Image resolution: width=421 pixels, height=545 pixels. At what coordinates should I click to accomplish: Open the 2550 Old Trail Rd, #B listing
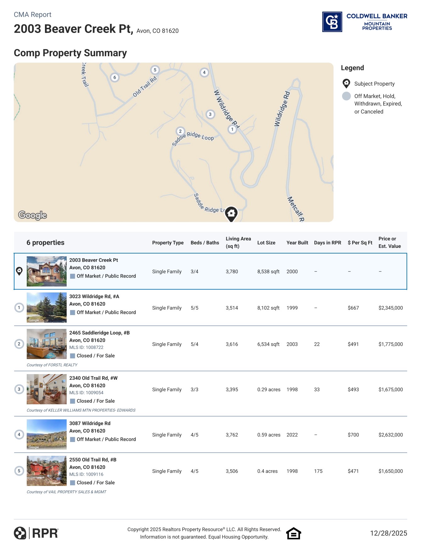pyautogui.click(x=93, y=460)
